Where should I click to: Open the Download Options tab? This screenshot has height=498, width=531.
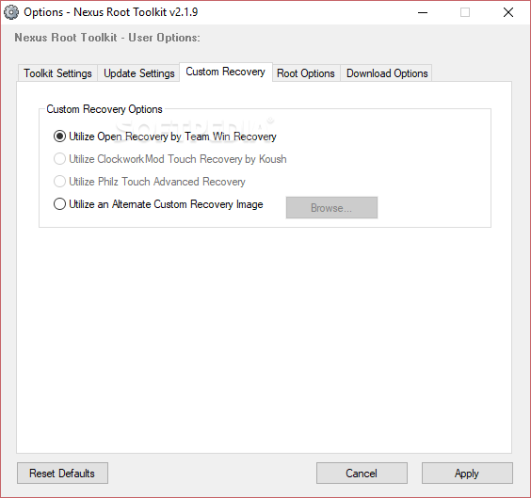[x=387, y=73]
